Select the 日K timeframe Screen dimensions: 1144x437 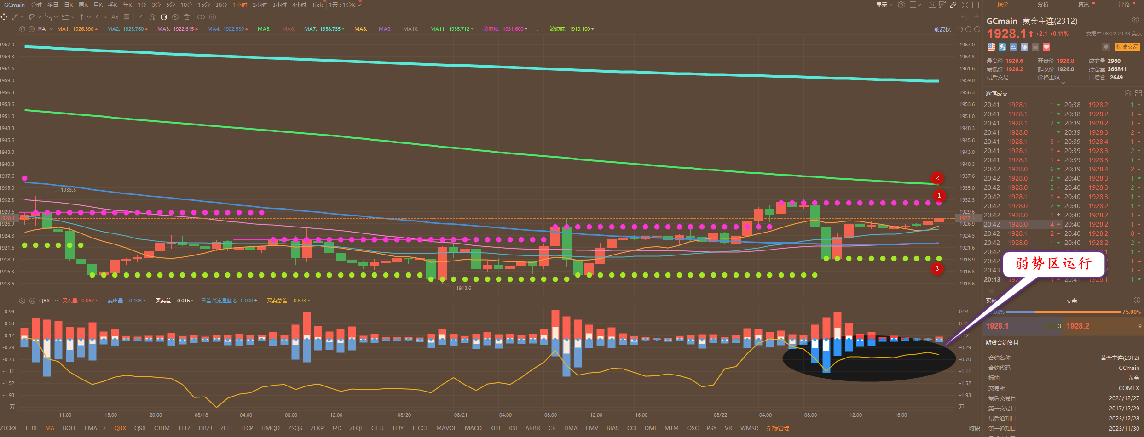click(69, 5)
